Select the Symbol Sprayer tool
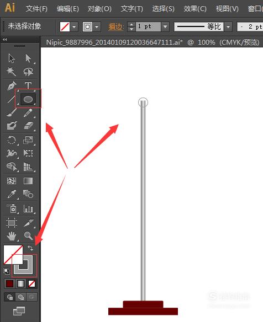 (x=12, y=208)
